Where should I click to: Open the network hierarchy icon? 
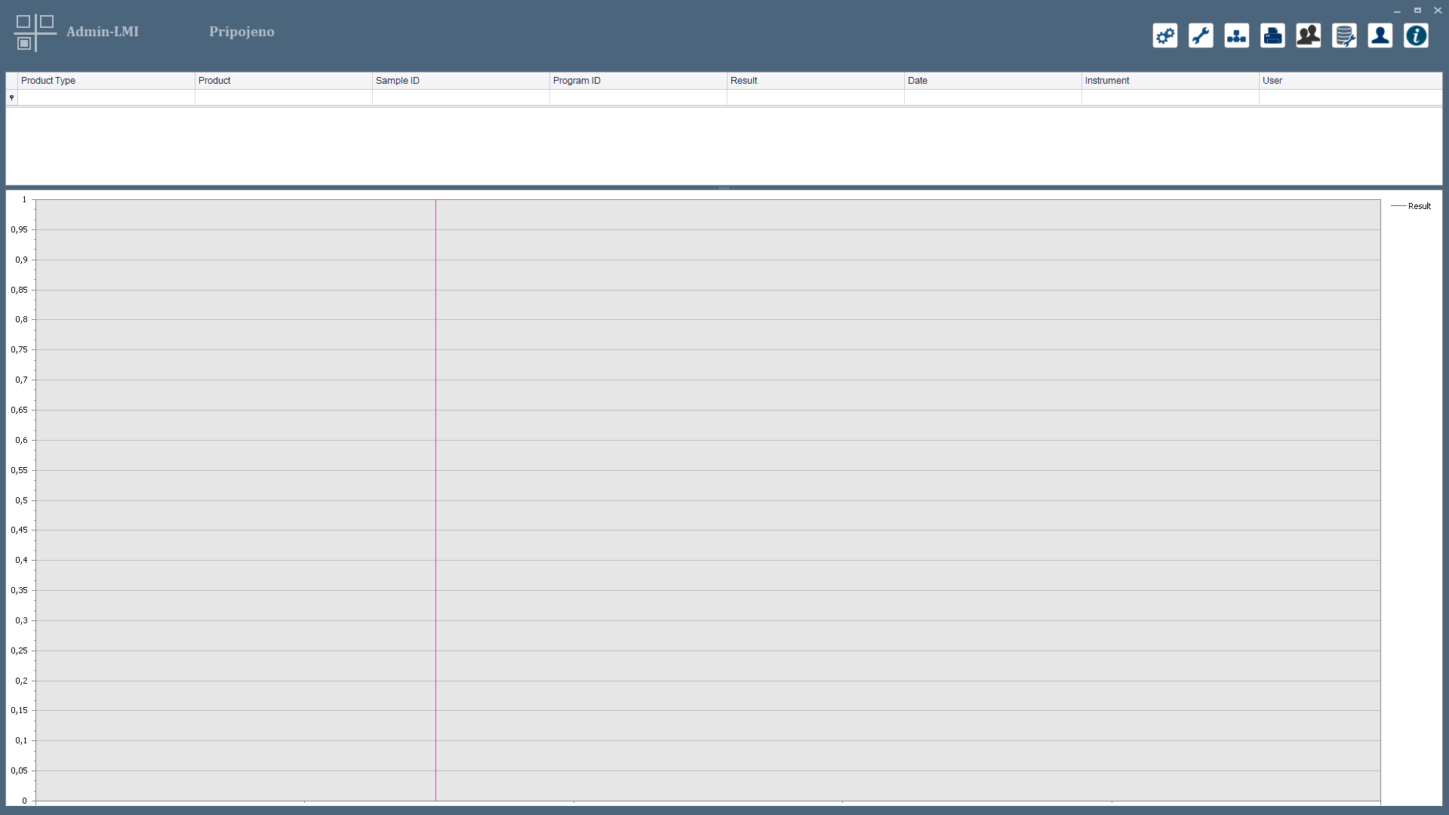coord(1236,35)
